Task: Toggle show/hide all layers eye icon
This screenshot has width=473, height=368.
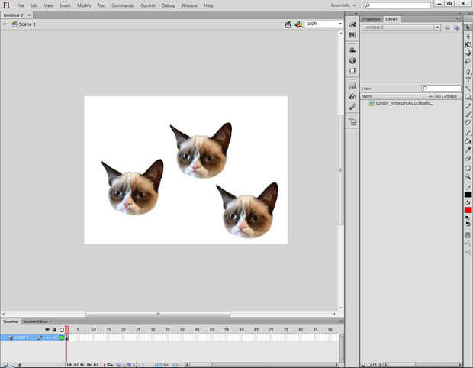Action: [x=47, y=329]
